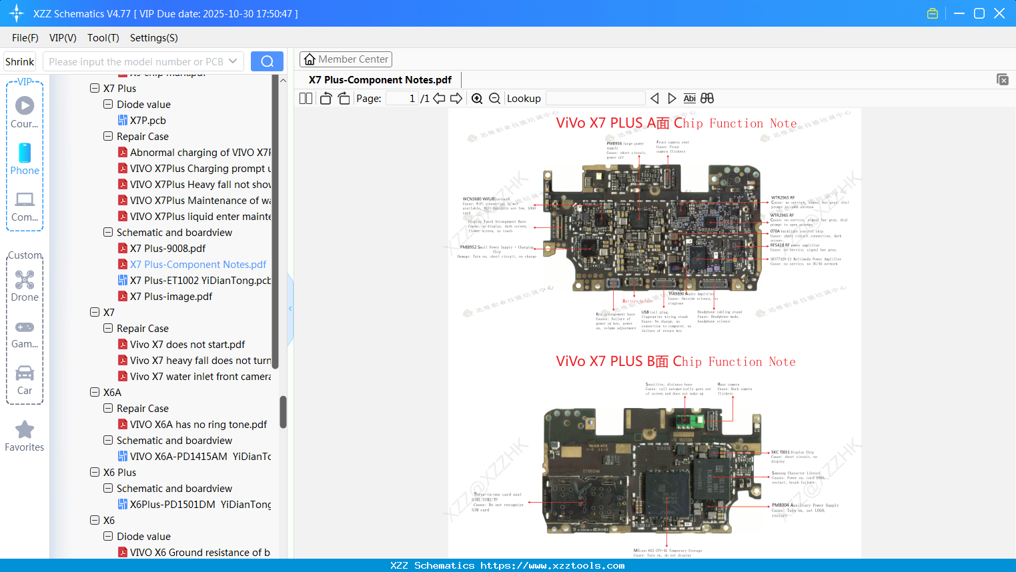
Task: Collapse the Schematic and boardview section
Action: point(107,232)
